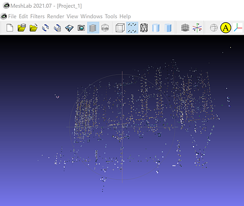
Task: Select the flat blue cylinder shading icon
Action: [168, 28]
